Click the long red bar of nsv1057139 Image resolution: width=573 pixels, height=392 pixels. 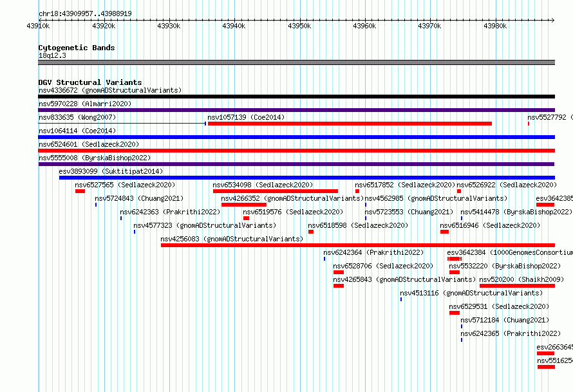(350, 124)
